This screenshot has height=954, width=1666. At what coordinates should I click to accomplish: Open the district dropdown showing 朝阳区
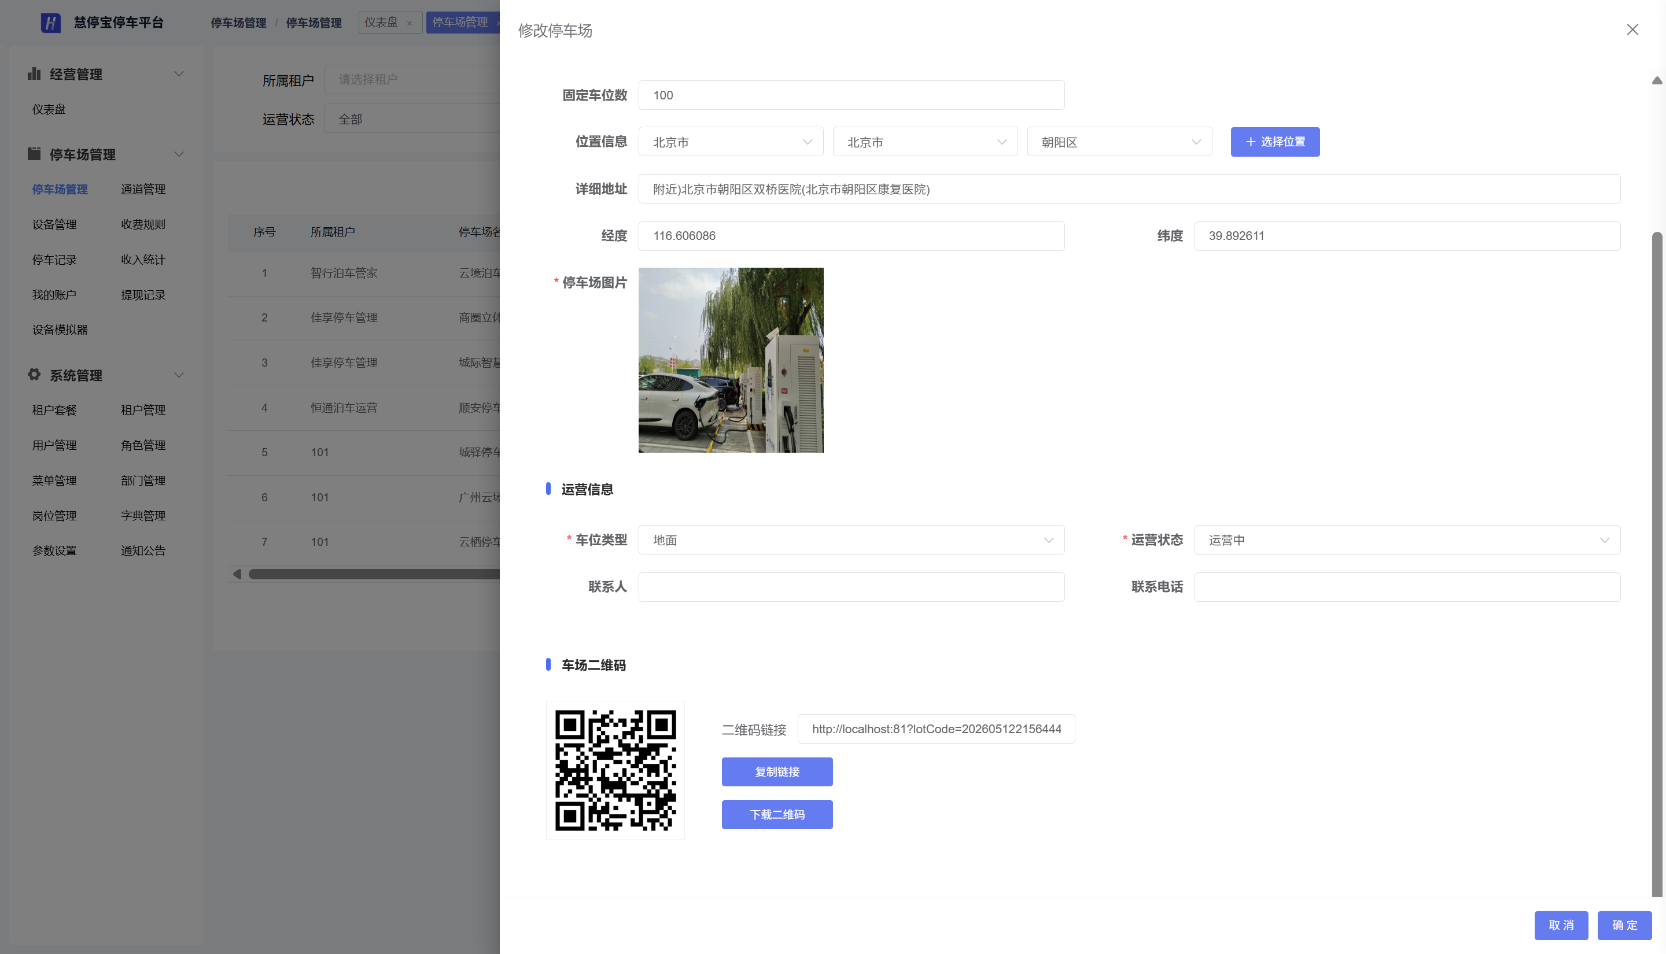click(1119, 142)
